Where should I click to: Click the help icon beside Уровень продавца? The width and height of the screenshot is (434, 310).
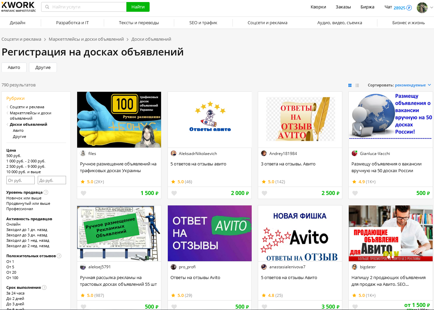(x=46, y=192)
